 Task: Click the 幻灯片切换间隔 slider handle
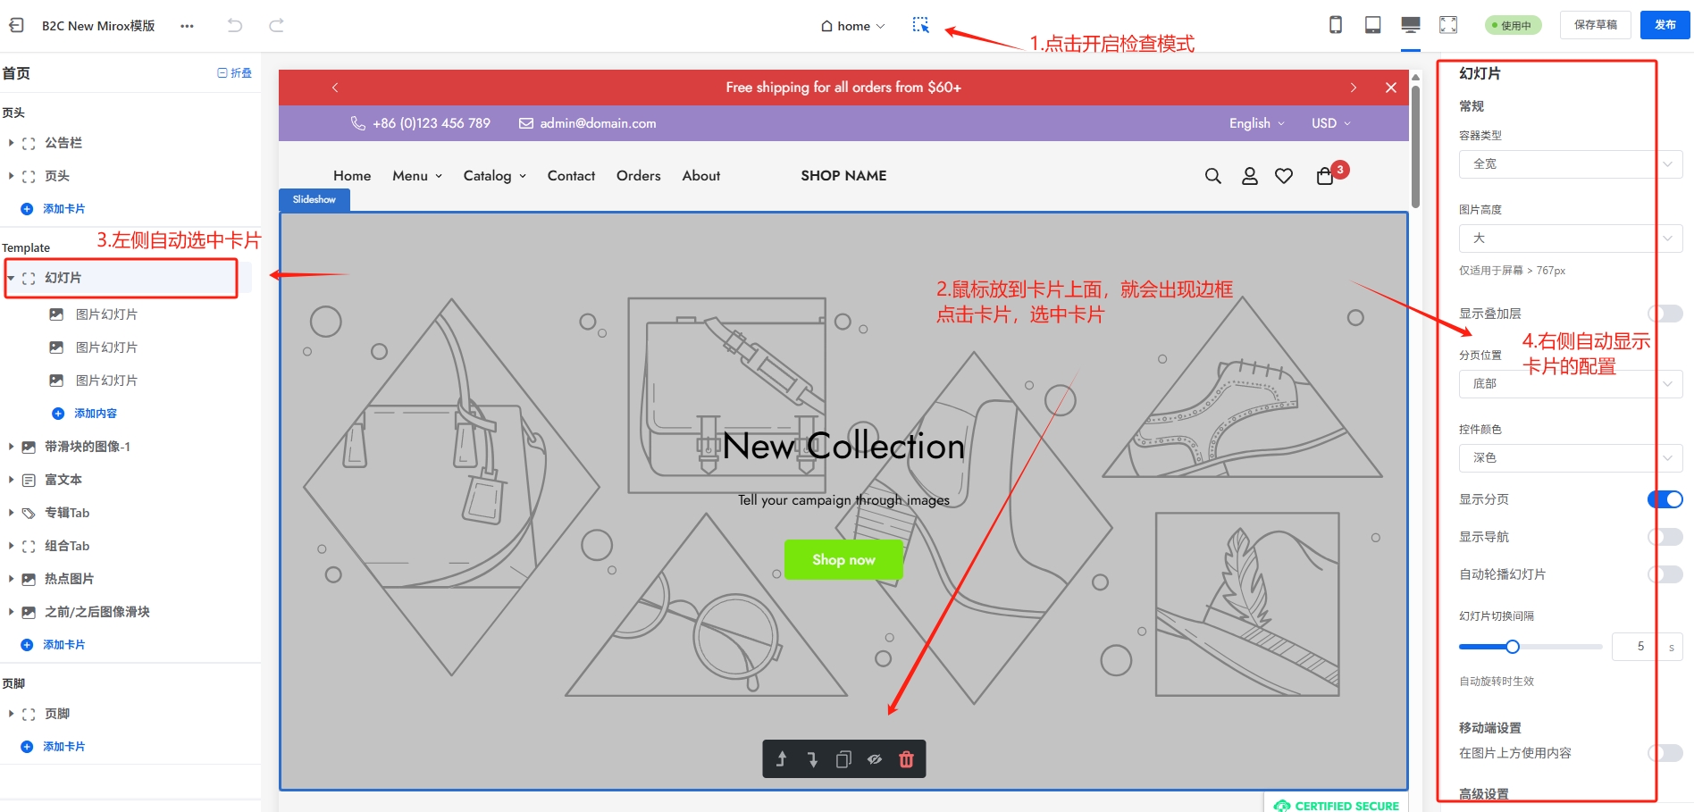(1512, 647)
